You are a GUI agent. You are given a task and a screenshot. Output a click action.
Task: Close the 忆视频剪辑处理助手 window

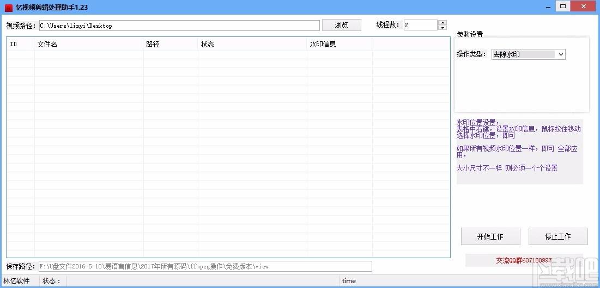585,7
